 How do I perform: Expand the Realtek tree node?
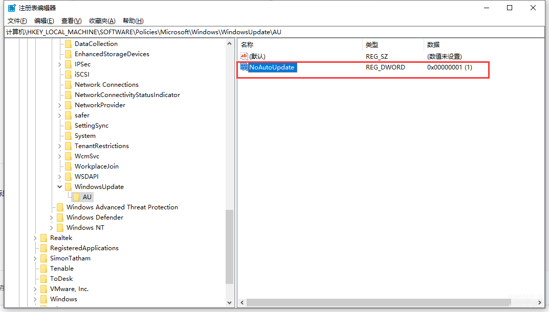[35, 238]
